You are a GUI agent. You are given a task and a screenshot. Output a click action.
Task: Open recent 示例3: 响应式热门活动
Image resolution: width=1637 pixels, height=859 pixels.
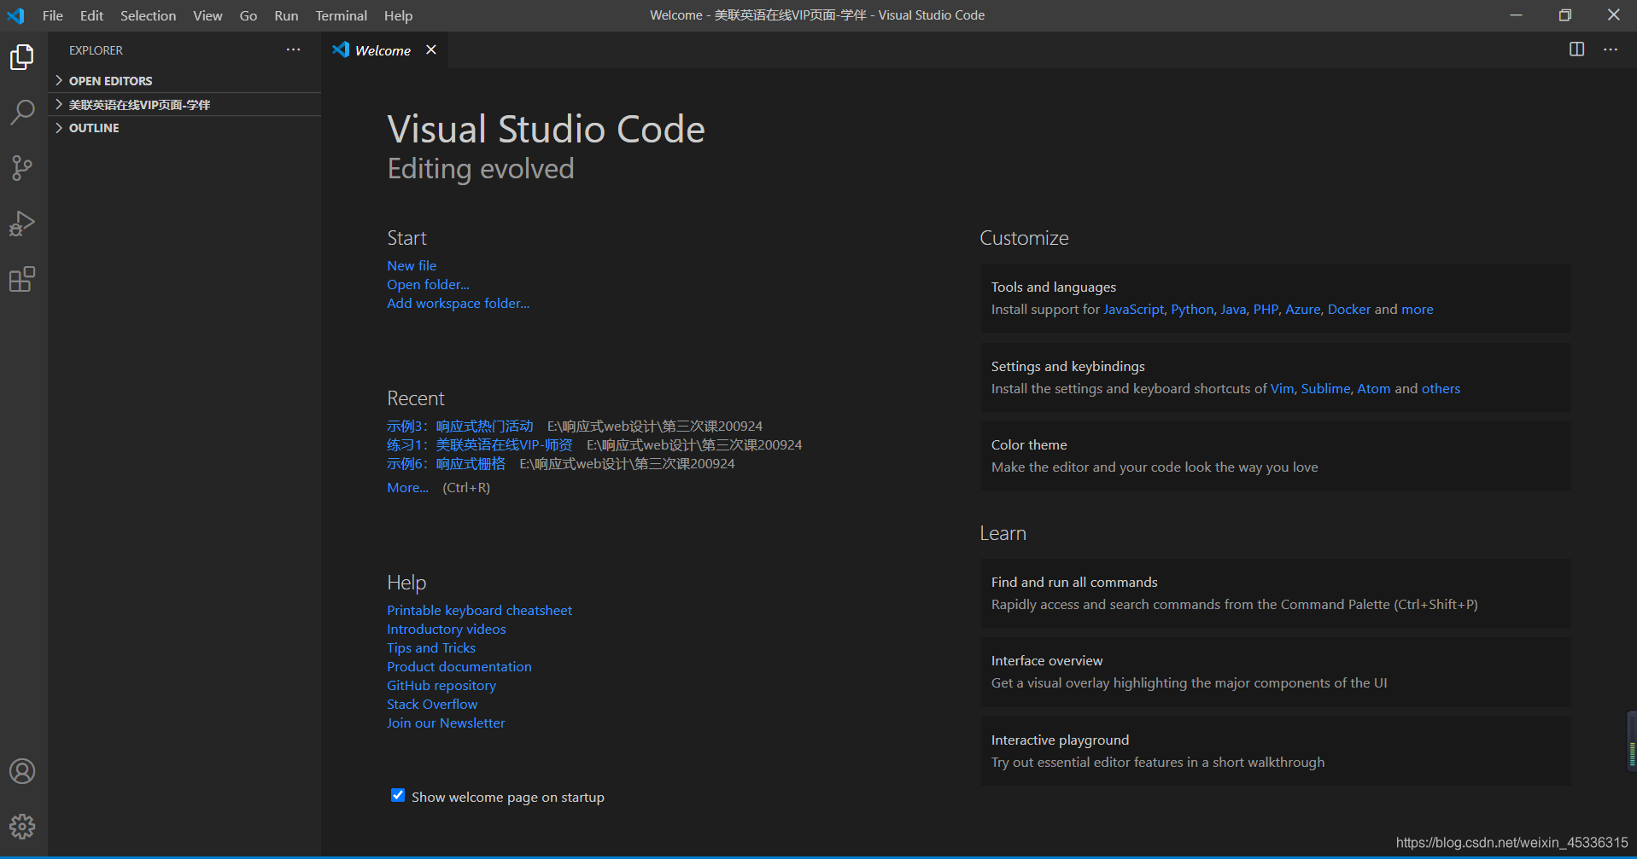[460, 426]
